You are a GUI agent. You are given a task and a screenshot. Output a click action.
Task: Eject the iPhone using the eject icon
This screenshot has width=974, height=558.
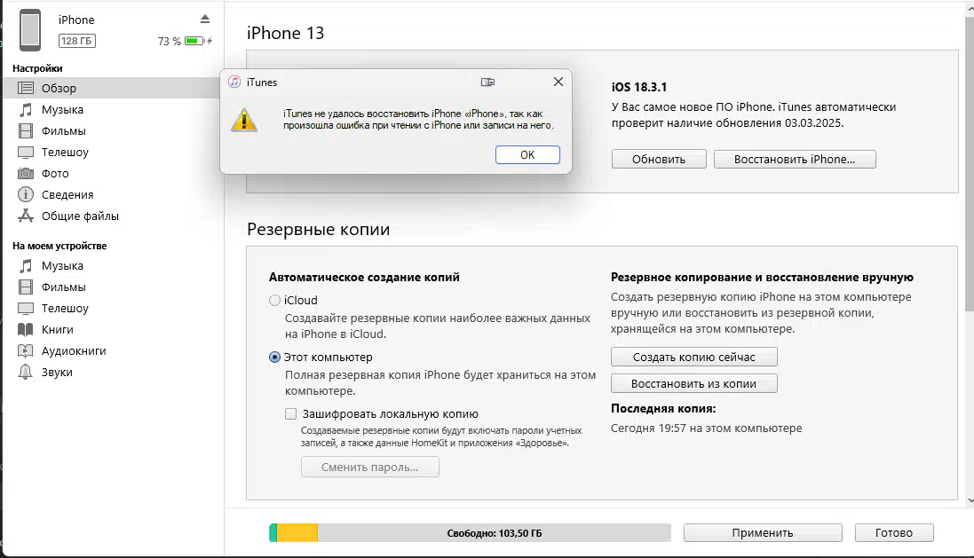[x=205, y=20]
